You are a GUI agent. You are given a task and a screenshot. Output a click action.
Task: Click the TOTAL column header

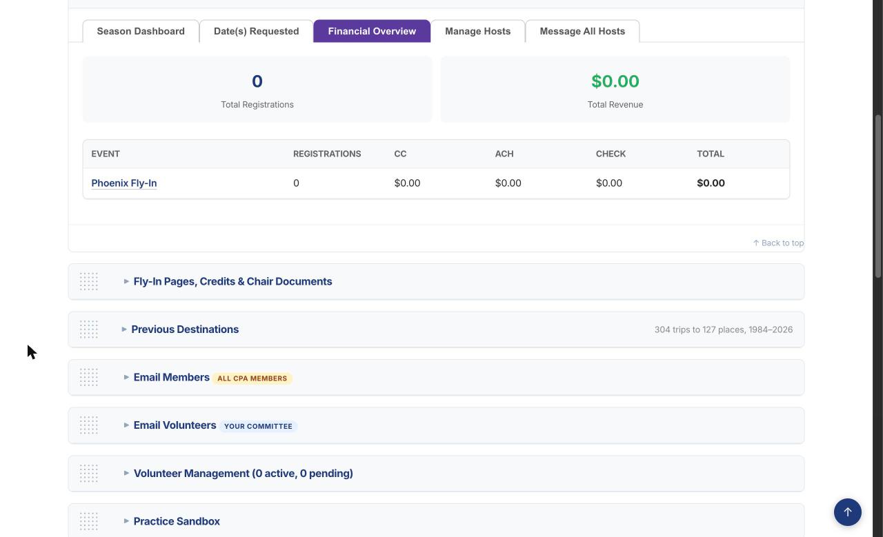[x=711, y=154]
